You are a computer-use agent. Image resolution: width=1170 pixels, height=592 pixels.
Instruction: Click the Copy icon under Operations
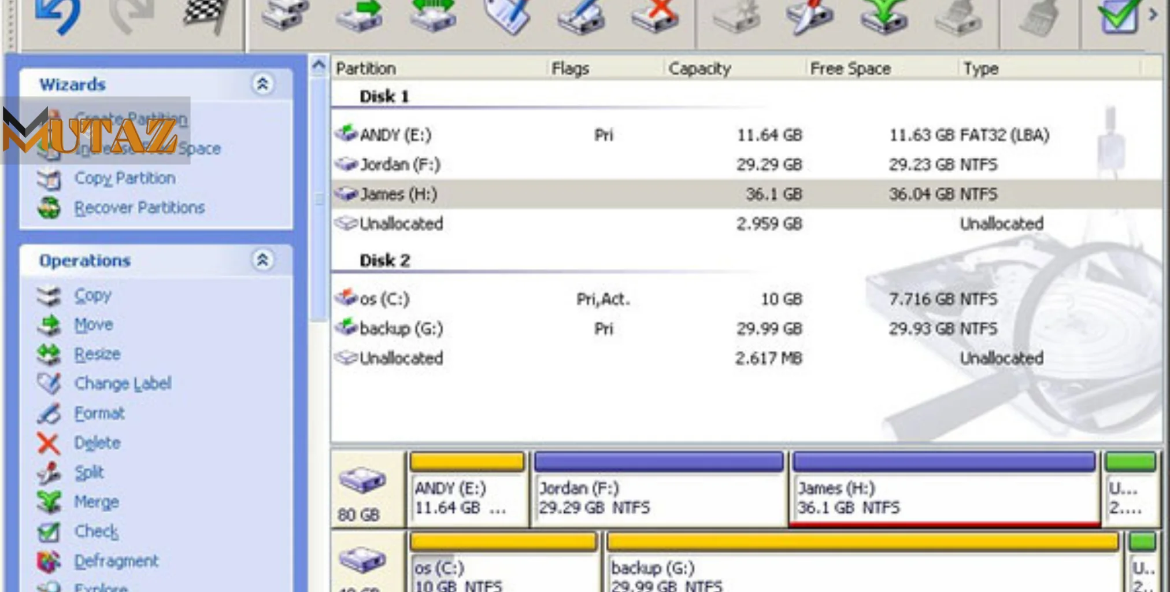click(49, 295)
